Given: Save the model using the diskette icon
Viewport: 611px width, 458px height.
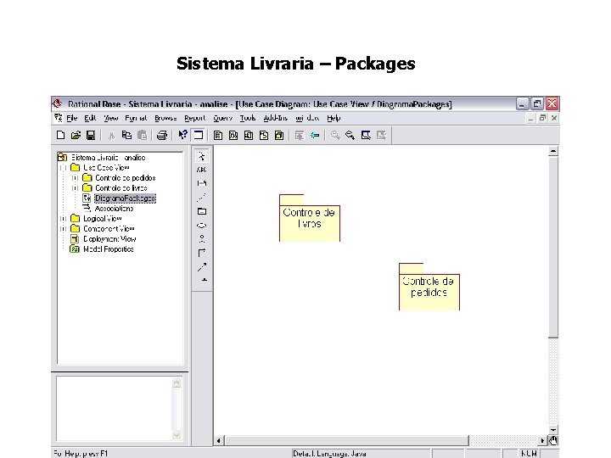Looking at the screenshot, I should [91, 135].
